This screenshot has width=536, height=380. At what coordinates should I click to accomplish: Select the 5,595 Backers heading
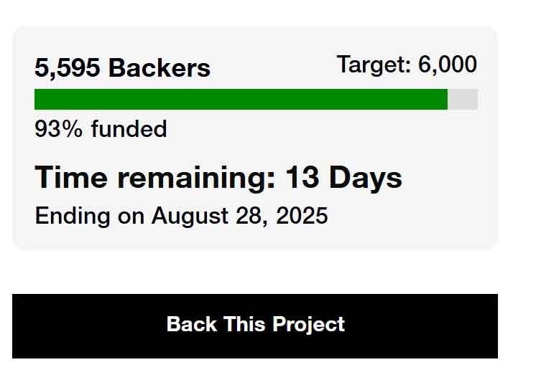point(123,68)
